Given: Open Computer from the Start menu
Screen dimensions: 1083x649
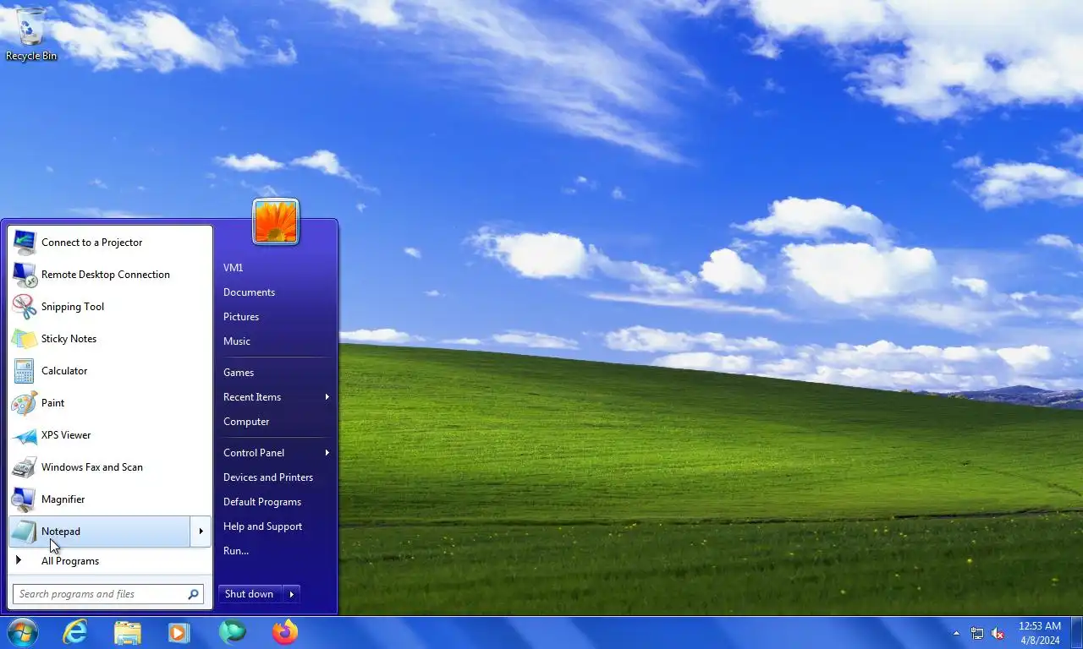Looking at the screenshot, I should pyautogui.click(x=246, y=422).
